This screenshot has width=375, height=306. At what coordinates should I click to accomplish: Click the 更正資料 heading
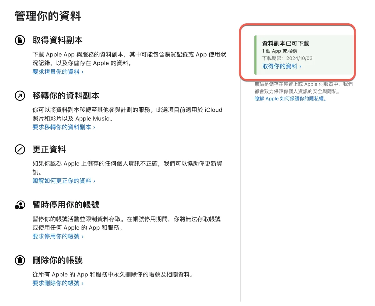click(x=49, y=149)
